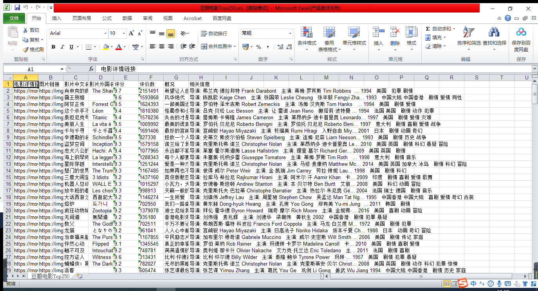Open the 复制 copy dropdown arrow
538x291 pixels.
click(42, 40)
